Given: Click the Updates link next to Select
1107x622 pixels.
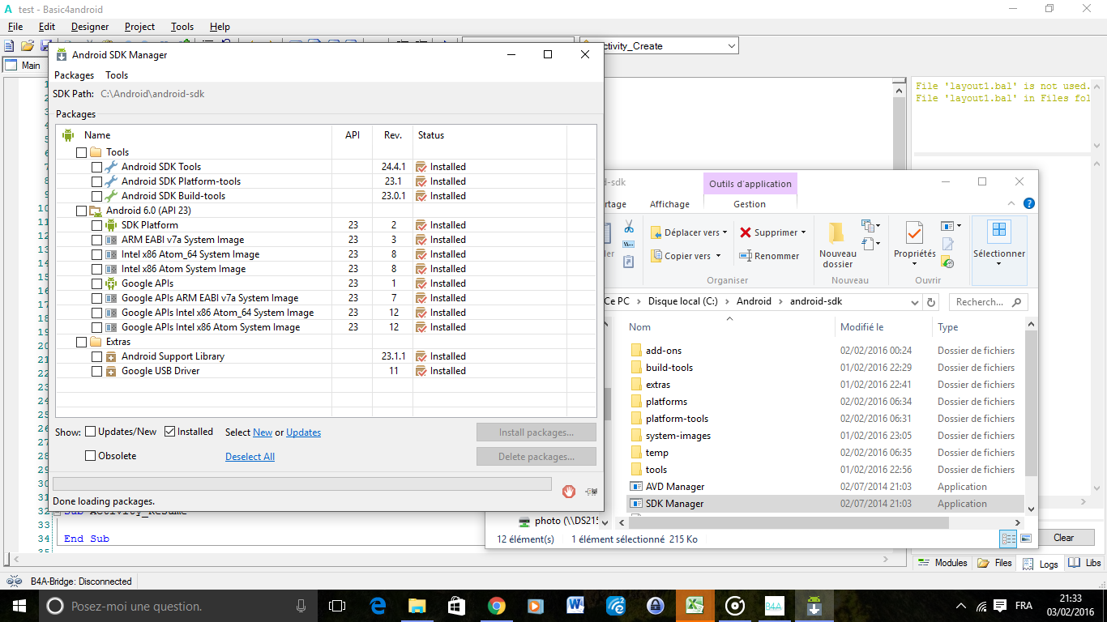Looking at the screenshot, I should (303, 432).
